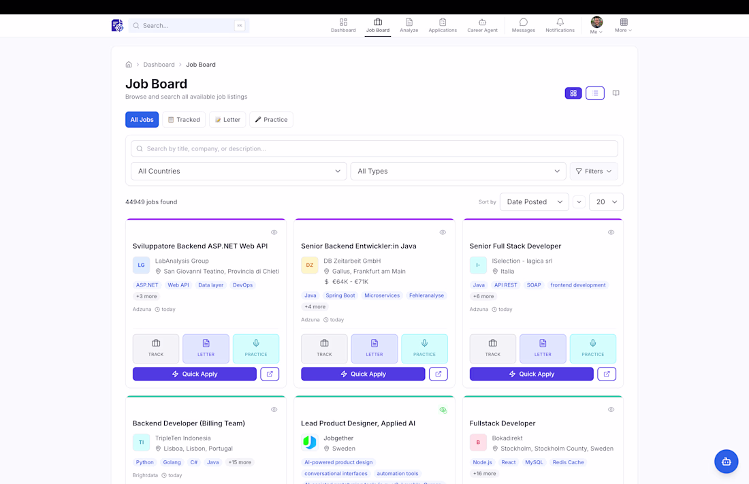
Task: Open the Career Agent nav item
Action: coord(482,25)
